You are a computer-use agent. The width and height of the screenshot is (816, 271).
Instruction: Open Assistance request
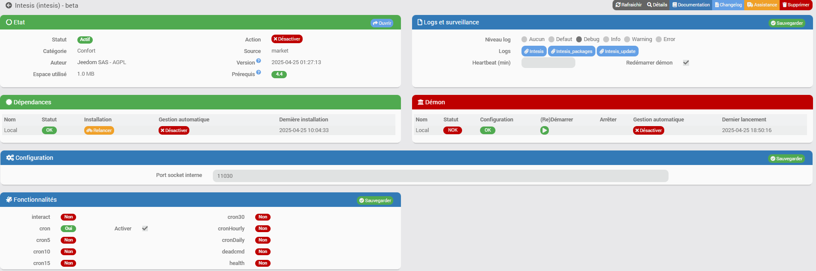click(762, 5)
